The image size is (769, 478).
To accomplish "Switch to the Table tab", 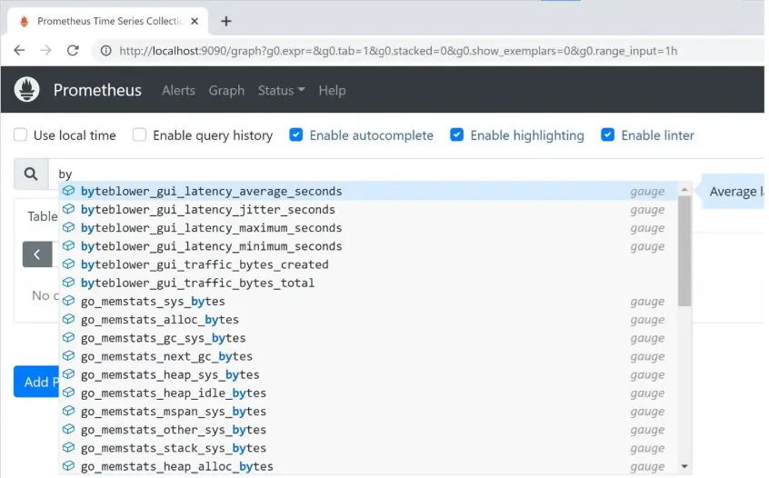I will pos(42,216).
